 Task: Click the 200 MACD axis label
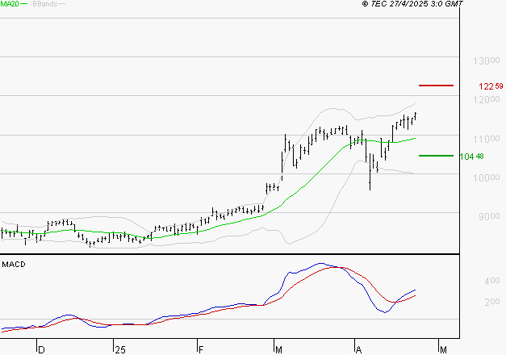pos(492,302)
